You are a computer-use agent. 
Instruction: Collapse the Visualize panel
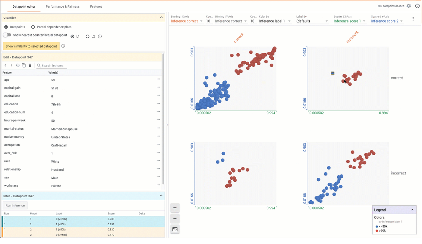point(161,18)
